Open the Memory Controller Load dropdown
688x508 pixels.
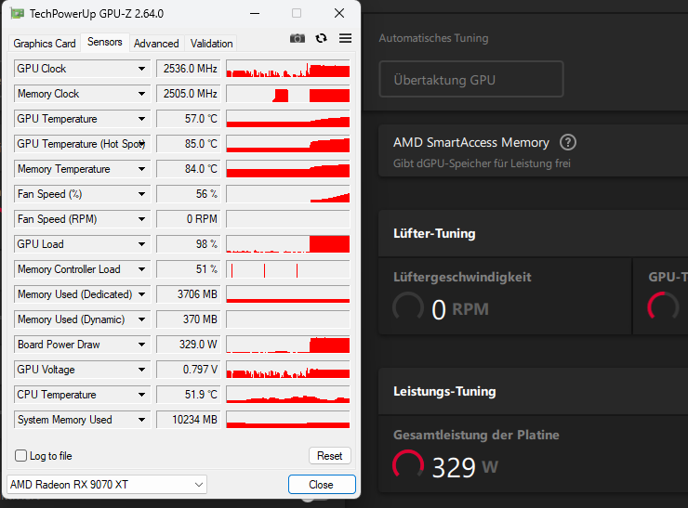141,269
